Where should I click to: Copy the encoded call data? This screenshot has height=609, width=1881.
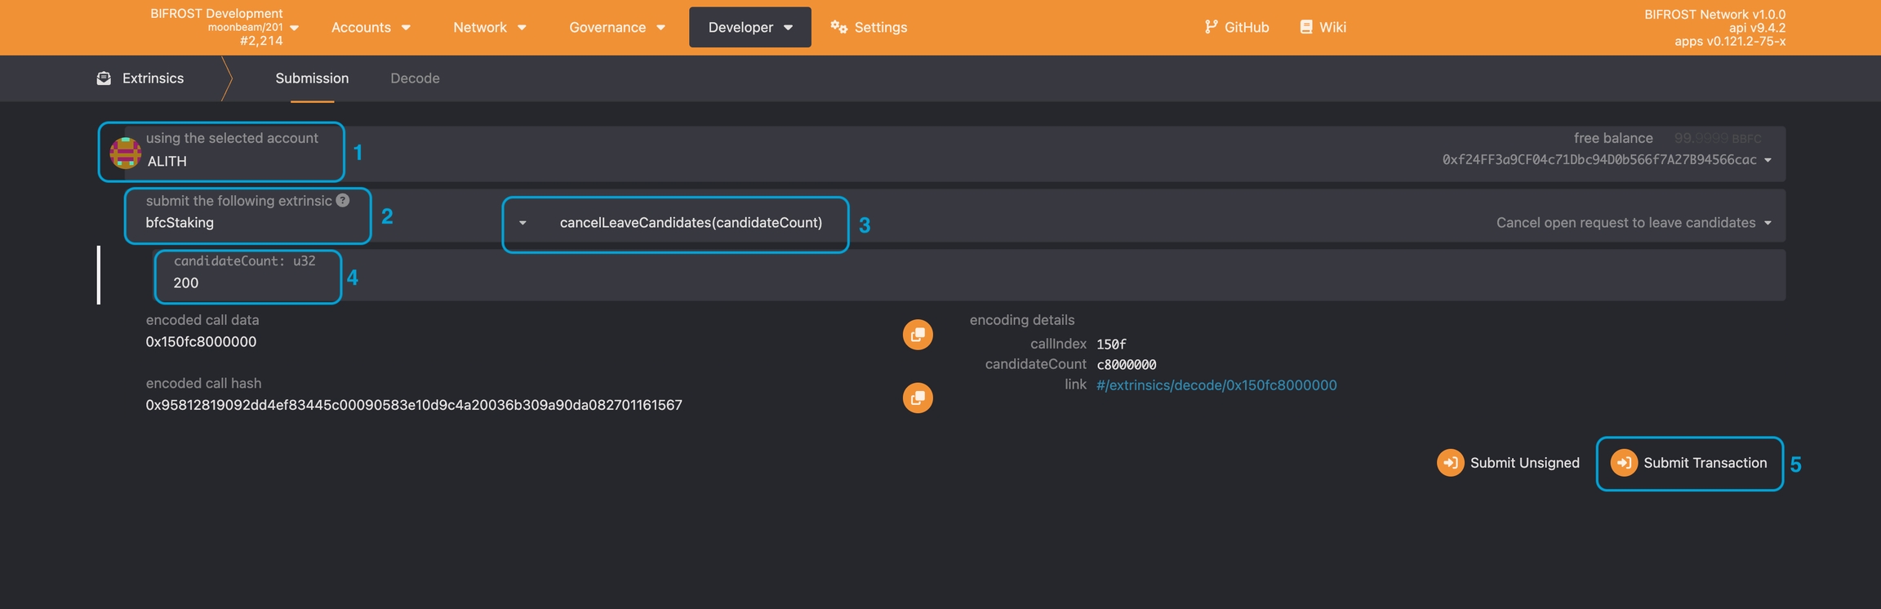click(918, 335)
